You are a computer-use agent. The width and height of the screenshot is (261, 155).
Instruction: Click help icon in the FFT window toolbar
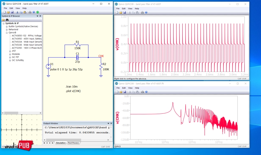pyautogui.click(x=146, y=92)
